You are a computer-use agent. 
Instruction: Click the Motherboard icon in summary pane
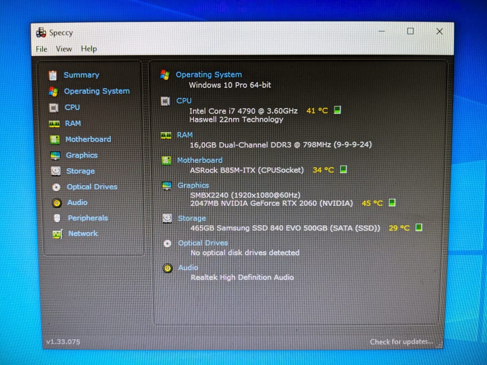166,161
